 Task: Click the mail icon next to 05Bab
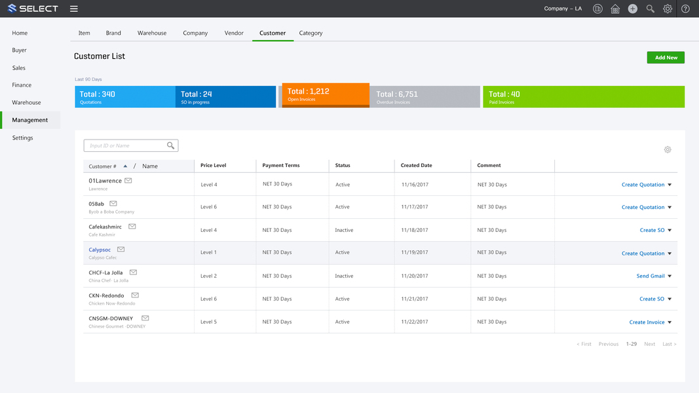[x=113, y=204]
